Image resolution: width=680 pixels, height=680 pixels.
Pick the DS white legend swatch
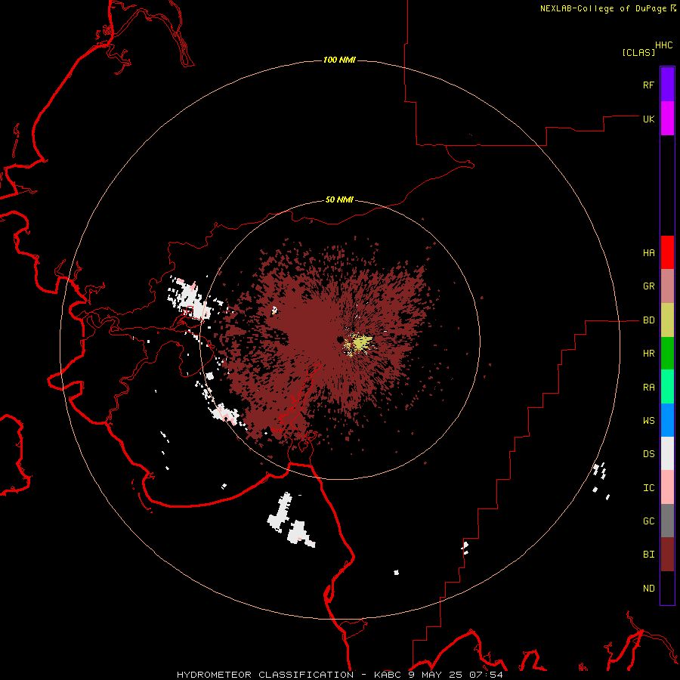tap(667, 453)
